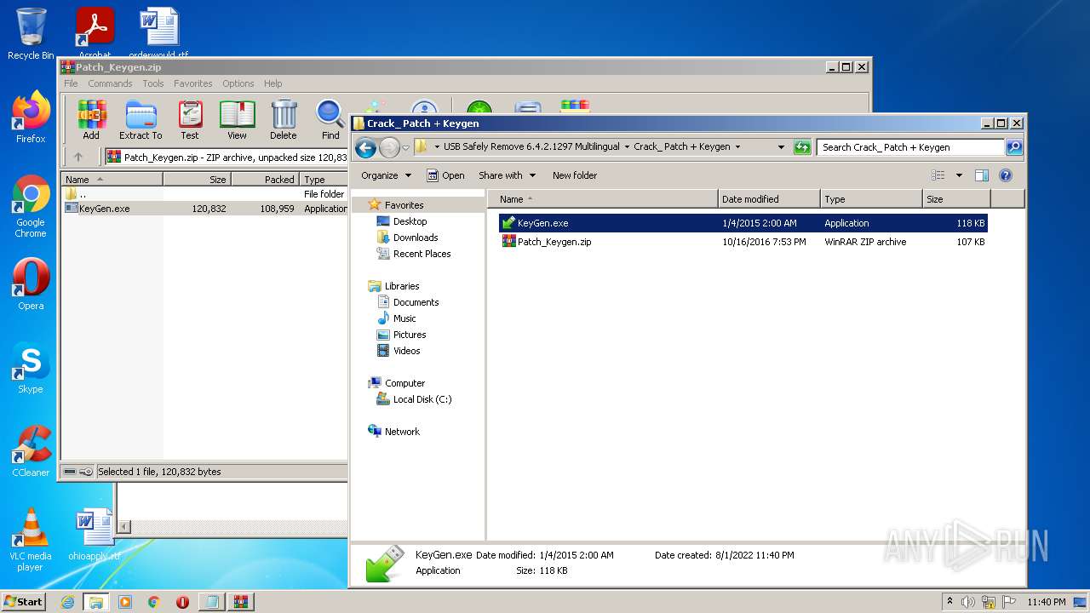Select Computer in navigation pane
Screen dimensions: 1090x613
tap(404, 383)
